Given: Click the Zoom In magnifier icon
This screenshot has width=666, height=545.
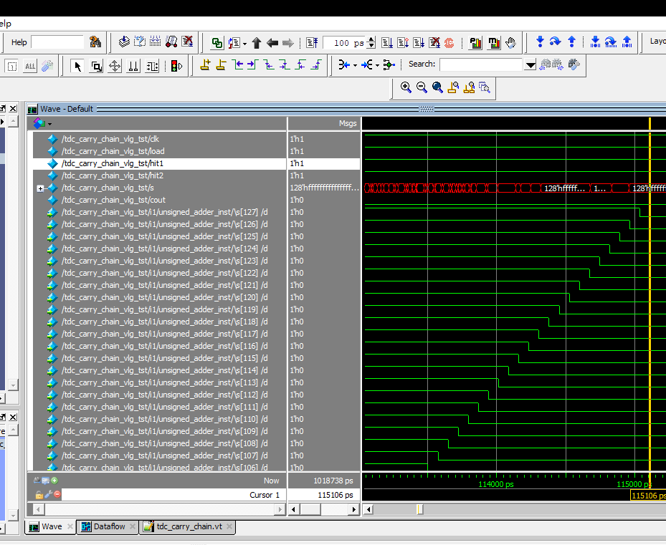Looking at the screenshot, I should [x=406, y=87].
